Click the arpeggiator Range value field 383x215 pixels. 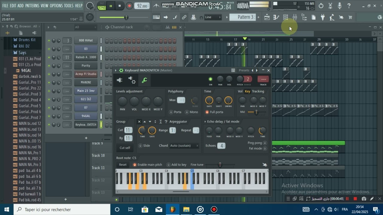pyautogui.click(x=173, y=130)
